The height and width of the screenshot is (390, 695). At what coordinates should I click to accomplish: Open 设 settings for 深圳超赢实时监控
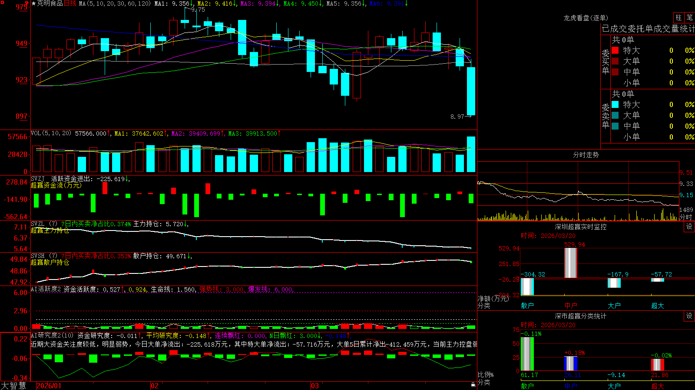pyautogui.click(x=689, y=227)
